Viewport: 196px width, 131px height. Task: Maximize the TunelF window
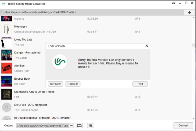[x=186, y=3]
